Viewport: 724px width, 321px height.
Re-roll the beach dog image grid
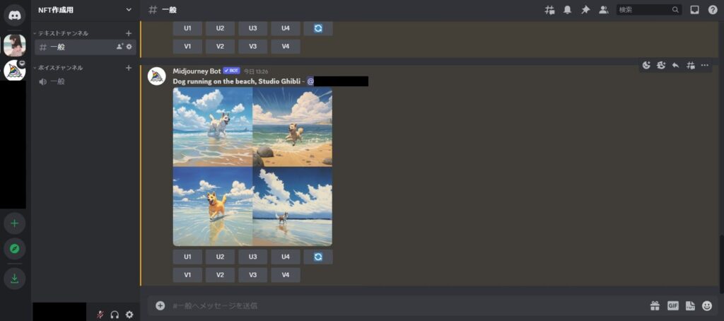318,257
